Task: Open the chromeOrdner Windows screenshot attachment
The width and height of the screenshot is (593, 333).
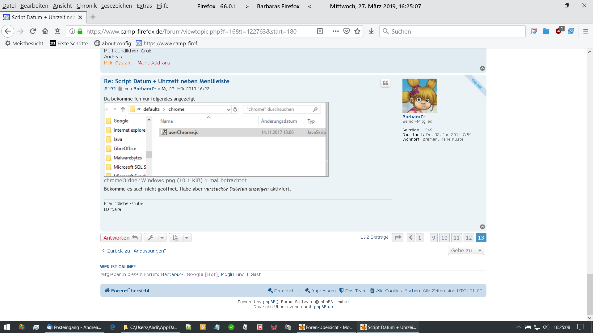Action: (216, 139)
